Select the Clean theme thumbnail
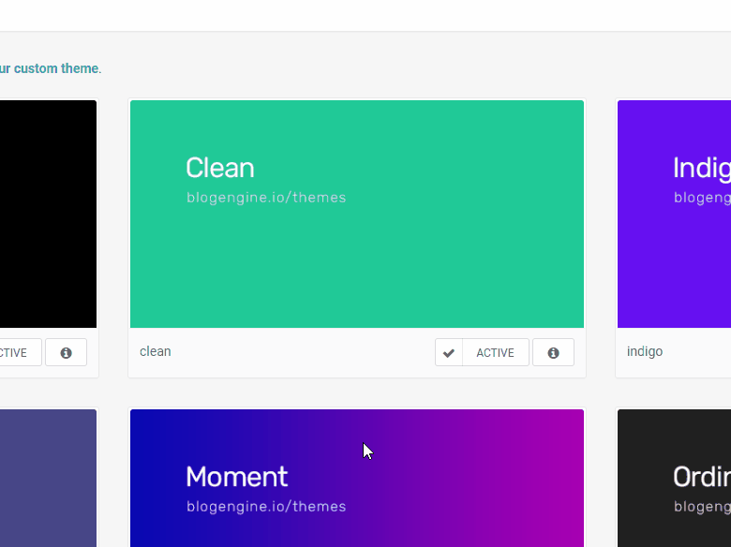This screenshot has width=731, height=547. [x=357, y=214]
